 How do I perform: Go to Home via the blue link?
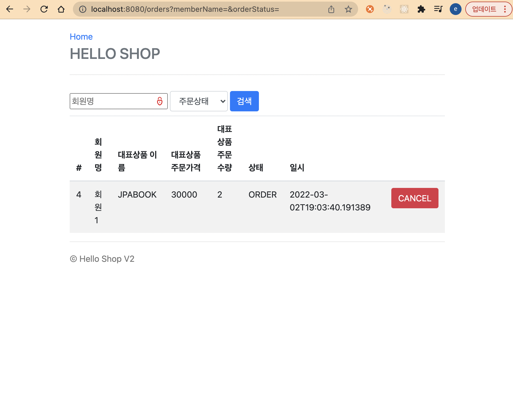[81, 37]
